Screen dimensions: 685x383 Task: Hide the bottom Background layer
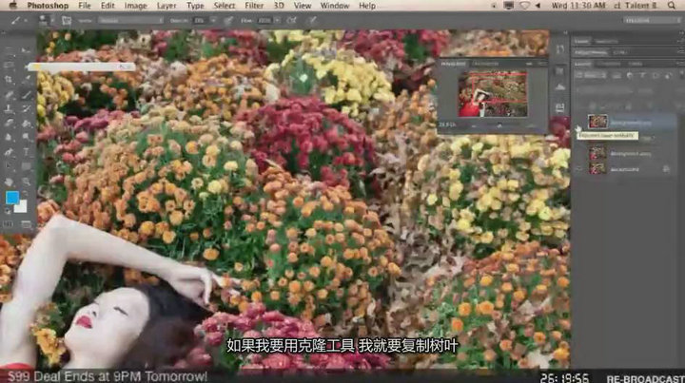pos(579,168)
